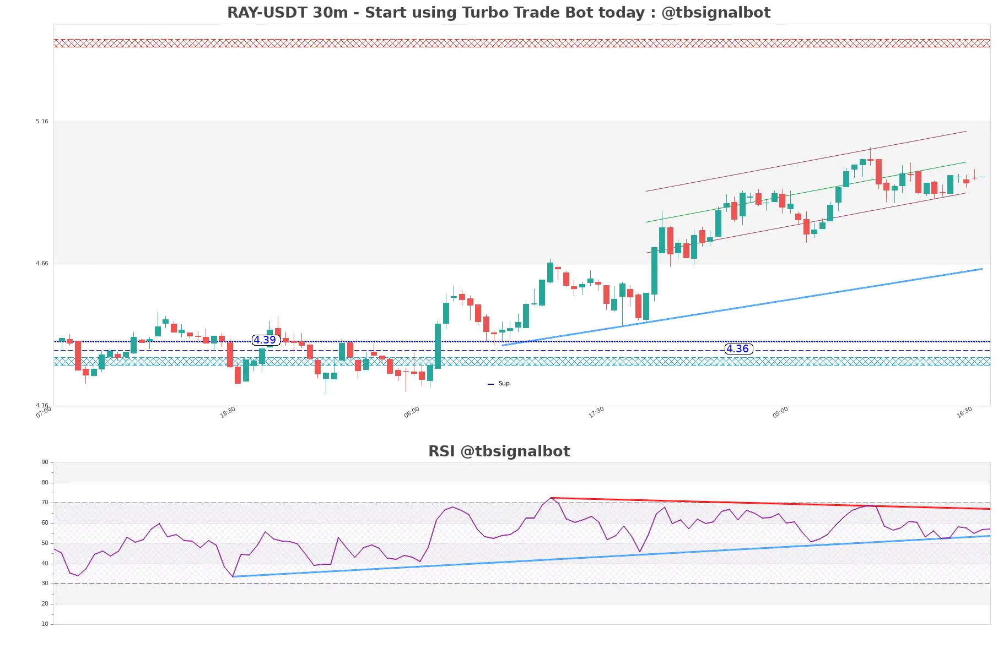The height and width of the screenshot is (665, 998).
Task: Click the red hatched resistance zone at top
Action: 522,43
